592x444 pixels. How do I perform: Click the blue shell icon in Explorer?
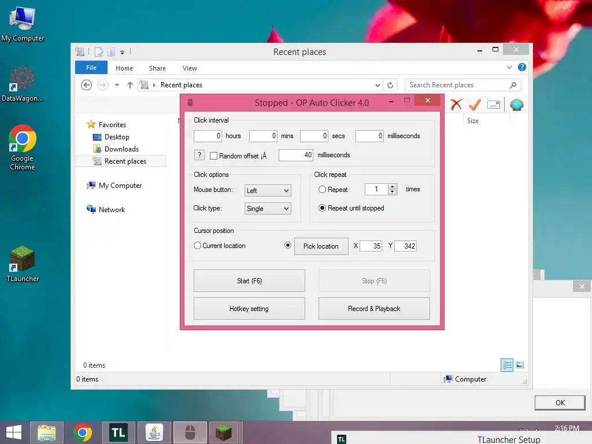pos(516,105)
